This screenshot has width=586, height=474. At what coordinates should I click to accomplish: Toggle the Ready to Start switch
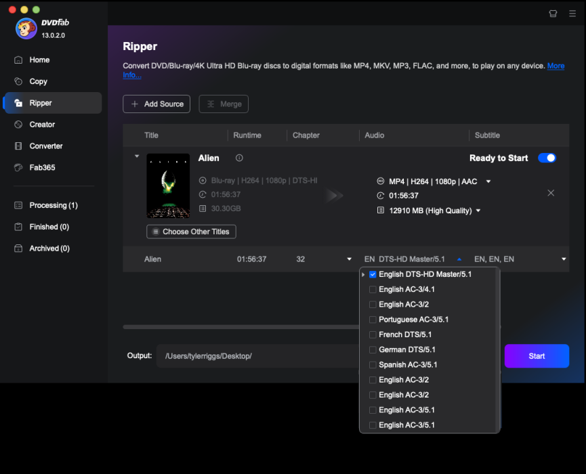click(x=547, y=158)
